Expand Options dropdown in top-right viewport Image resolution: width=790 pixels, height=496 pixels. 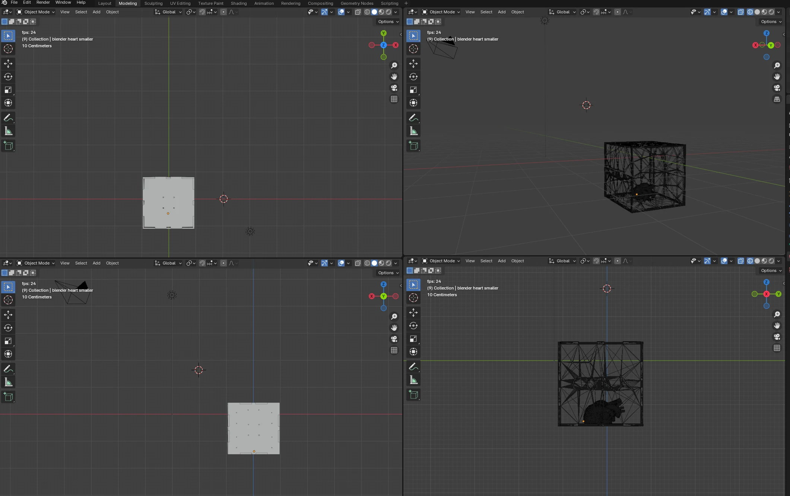point(771,22)
